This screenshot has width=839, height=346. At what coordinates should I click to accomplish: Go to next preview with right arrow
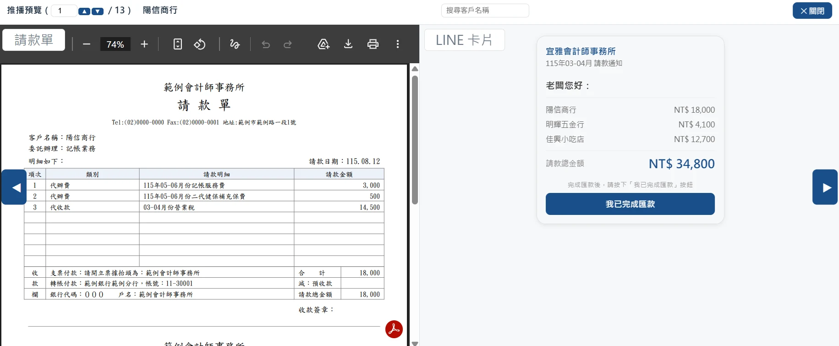pyautogui.click(x=825, y=187)
